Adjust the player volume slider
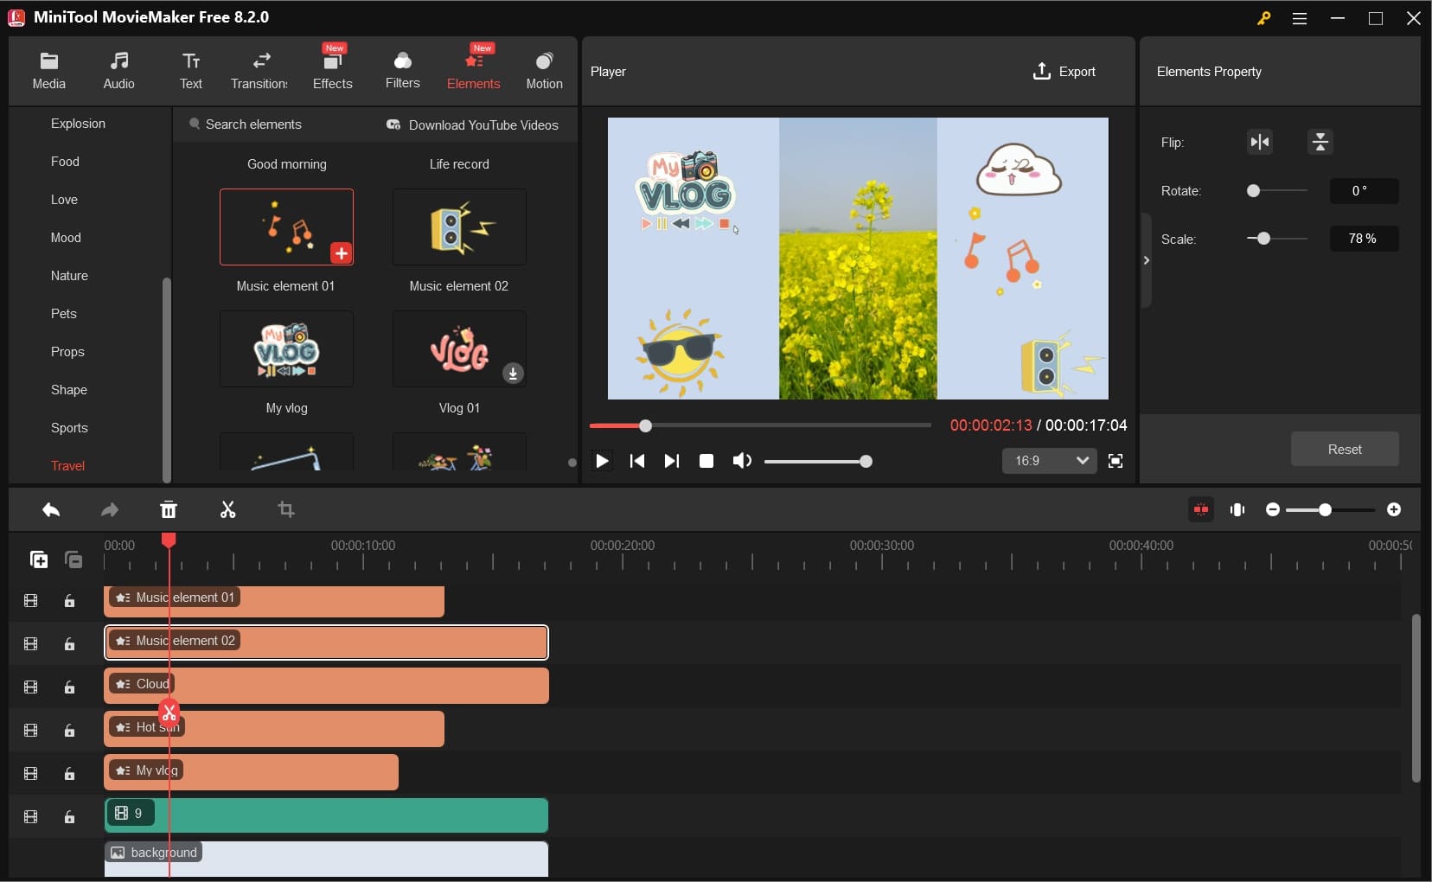 tap(866, 462)
